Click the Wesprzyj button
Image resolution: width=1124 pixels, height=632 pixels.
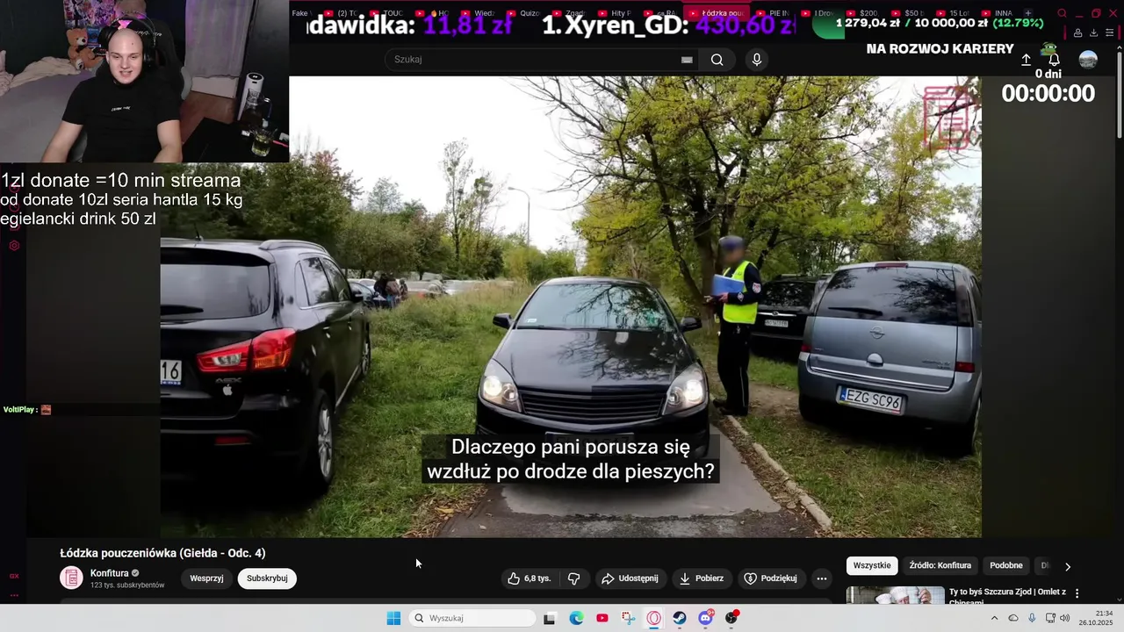(x=206, y=578)
